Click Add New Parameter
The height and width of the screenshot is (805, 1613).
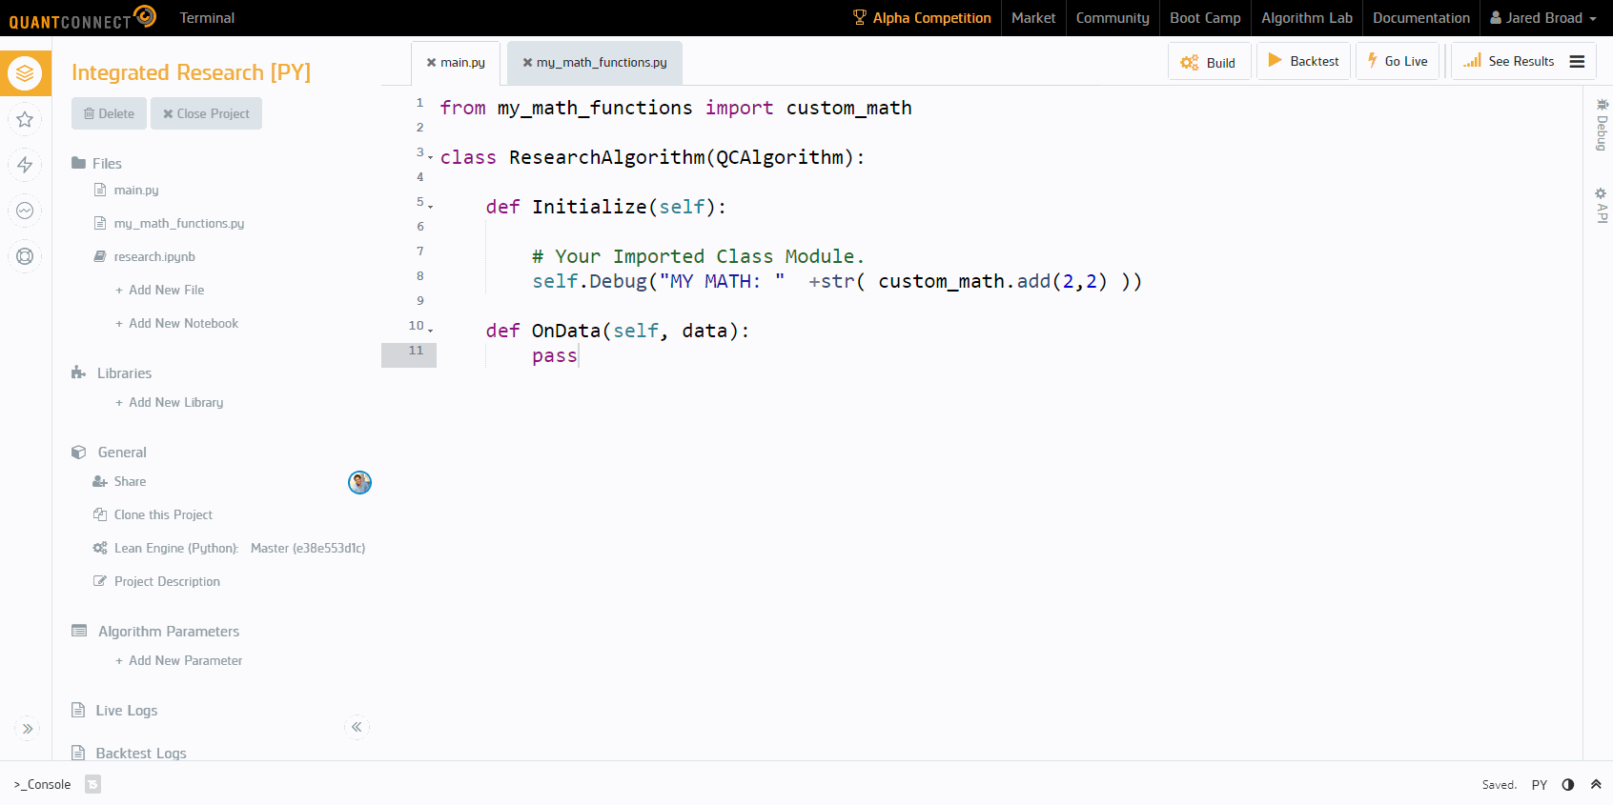point(179,661)
